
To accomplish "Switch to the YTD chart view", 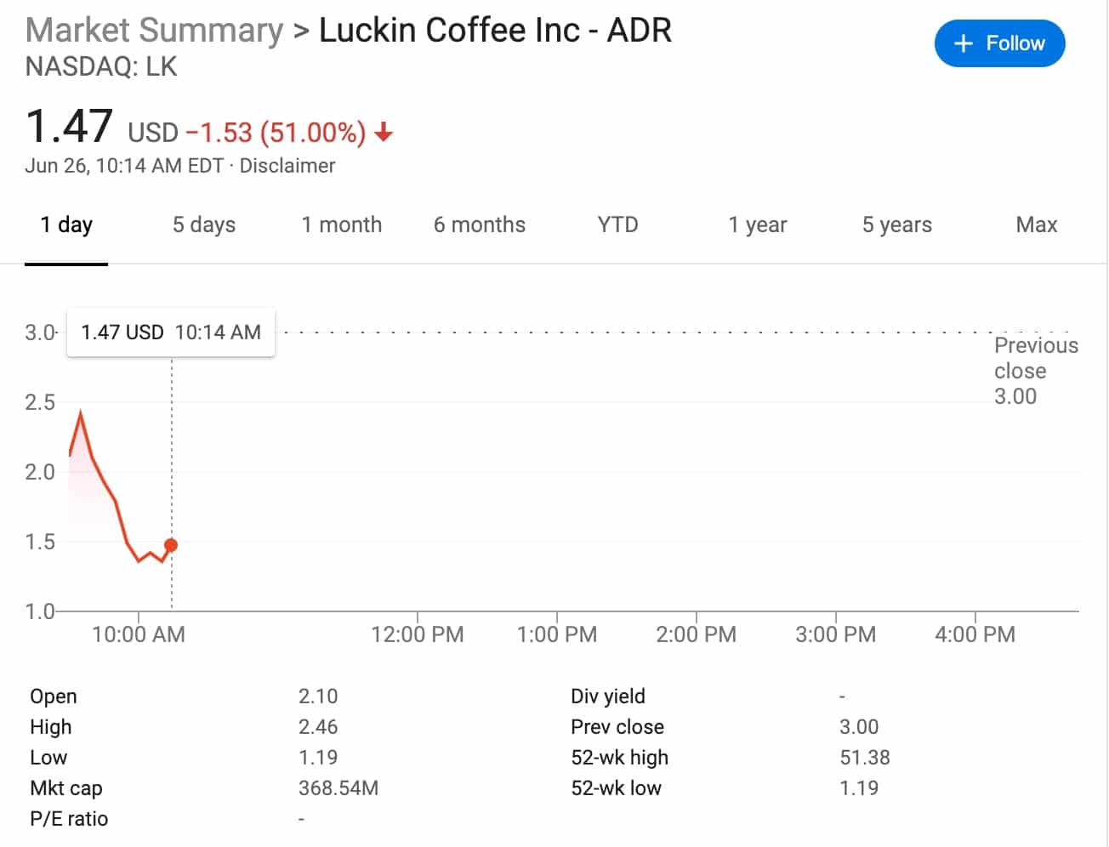I will pos(617,225).
